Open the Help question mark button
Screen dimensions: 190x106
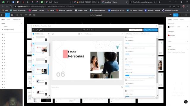[x=186, y=102]
